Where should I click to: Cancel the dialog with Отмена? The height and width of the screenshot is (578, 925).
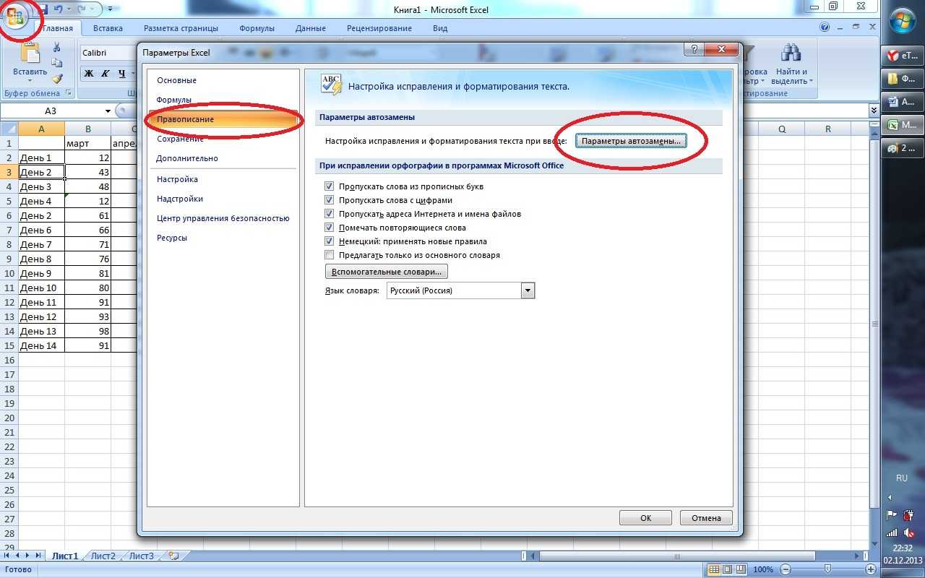706,517
